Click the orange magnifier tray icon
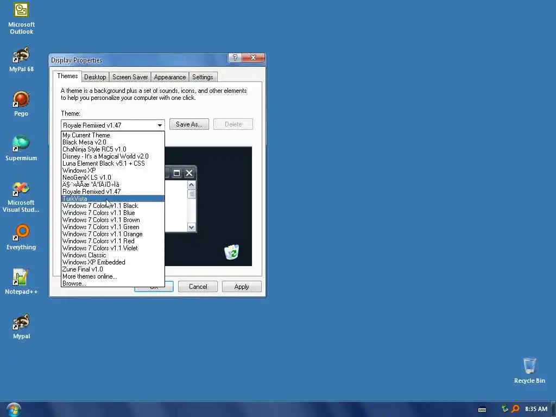The height and width of the screenshot is (417, 556). pyautogui.click(x=515, y=409)
